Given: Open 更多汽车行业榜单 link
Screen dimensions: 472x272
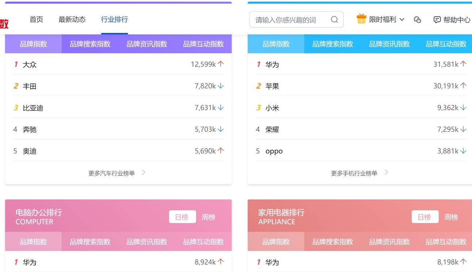Looking at the screenshot, I should coord(111,173).
